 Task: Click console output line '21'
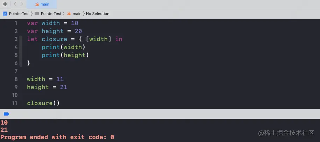pyautogui.click(x=4, y=130)
